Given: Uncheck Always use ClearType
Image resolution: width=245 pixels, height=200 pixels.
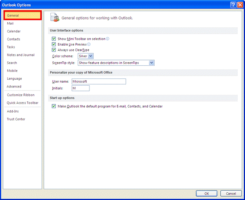Looking at the screenshot, I should (54, 50).
